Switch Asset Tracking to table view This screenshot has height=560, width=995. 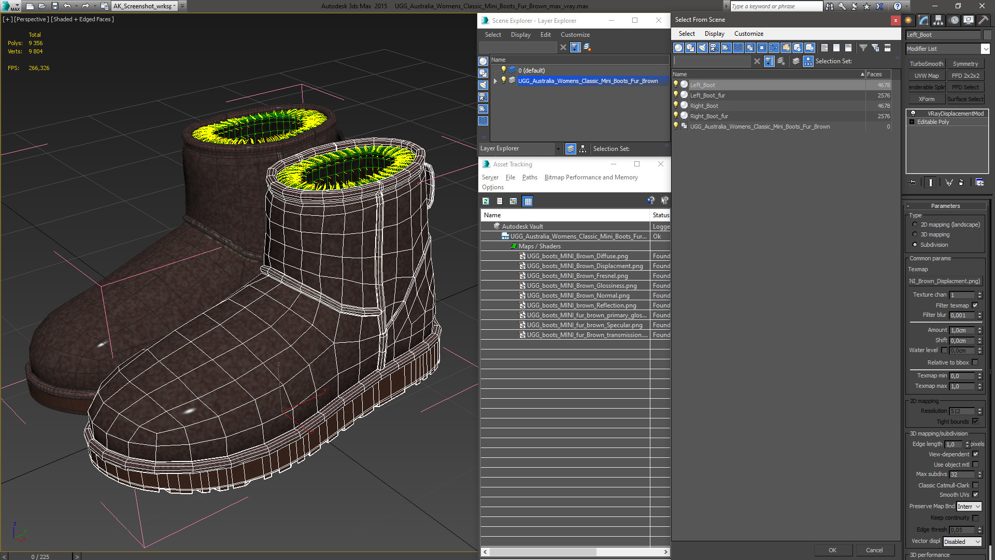click(x=528, y=201)
